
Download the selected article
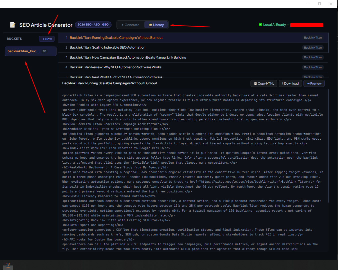coord(290,83)
